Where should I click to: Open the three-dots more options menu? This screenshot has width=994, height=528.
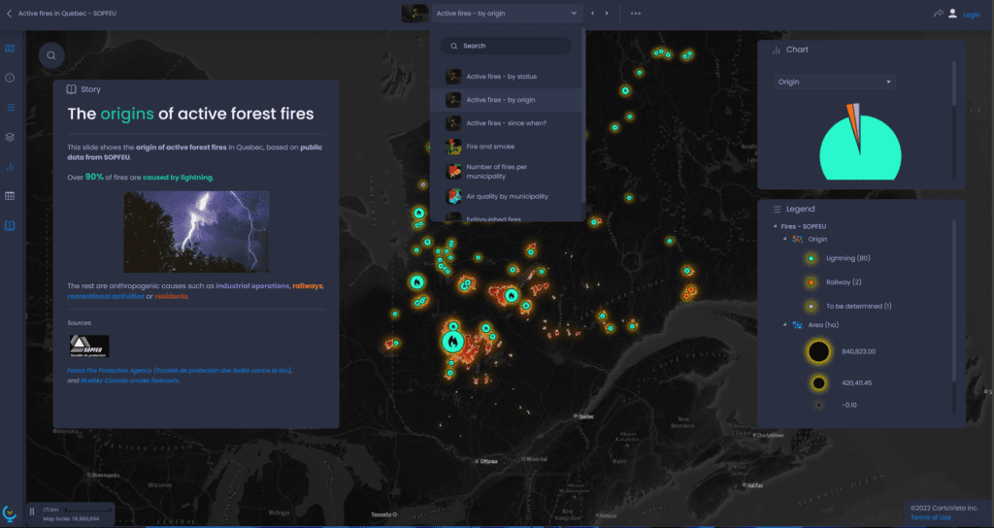pyautogui.click(x=635, y=14)
